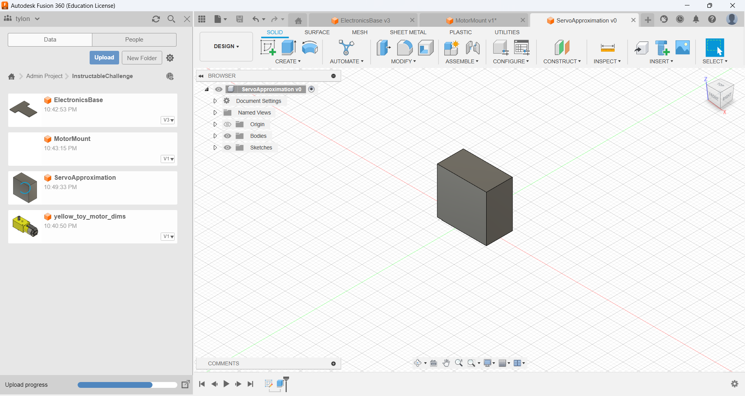Hide the Sketches folder
Screen dimensions: 745x396
point(227,148)
